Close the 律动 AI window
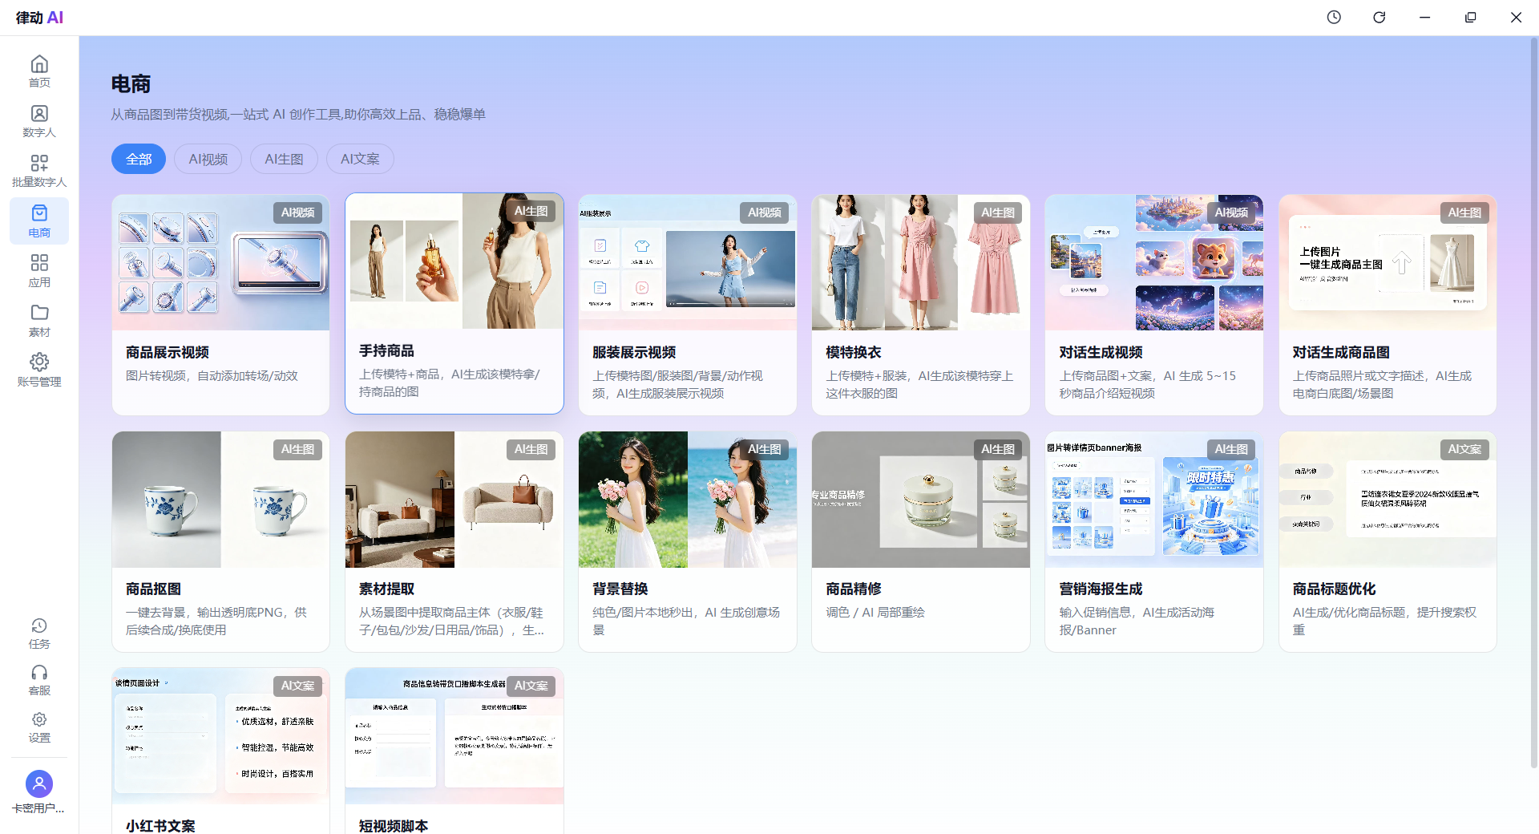1539x834 pixels. 1516,17
